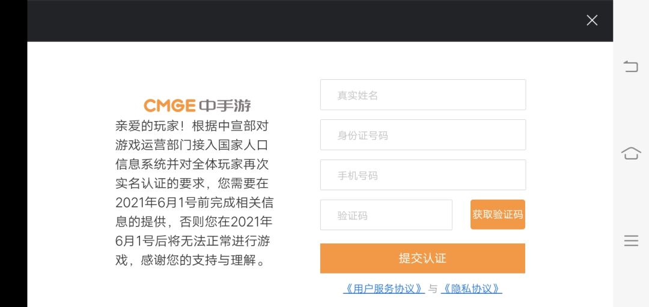Tap the Android home navigation icon
This screenshot has height=307, width=649.
point(631,153)
